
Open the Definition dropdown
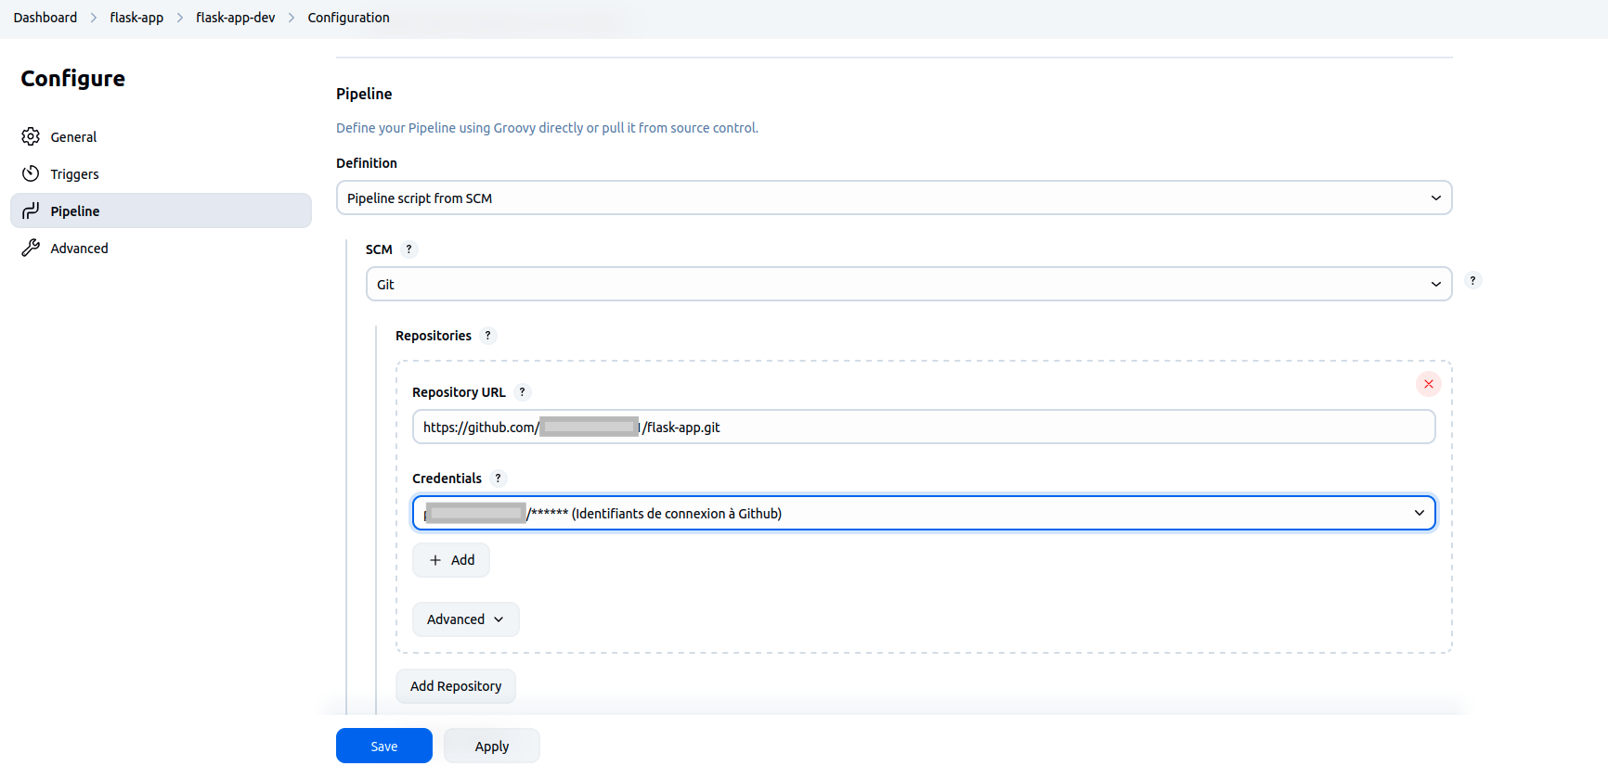(893, 198)
